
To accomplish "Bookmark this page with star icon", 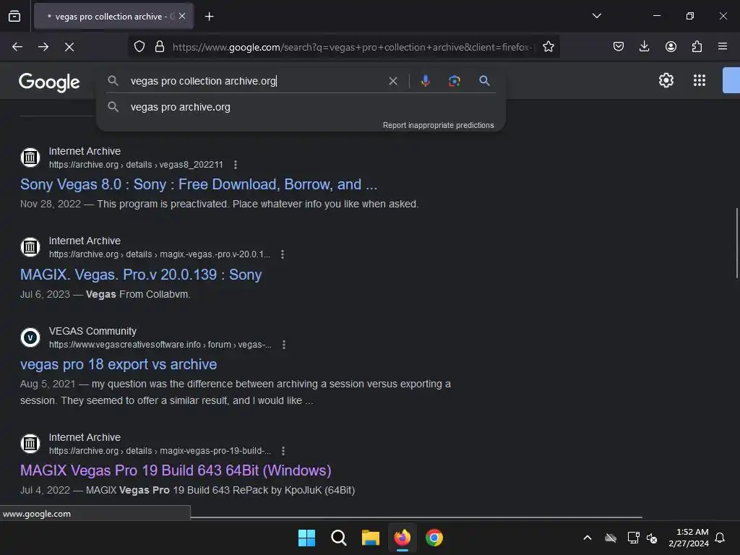I will pos(548,47).
